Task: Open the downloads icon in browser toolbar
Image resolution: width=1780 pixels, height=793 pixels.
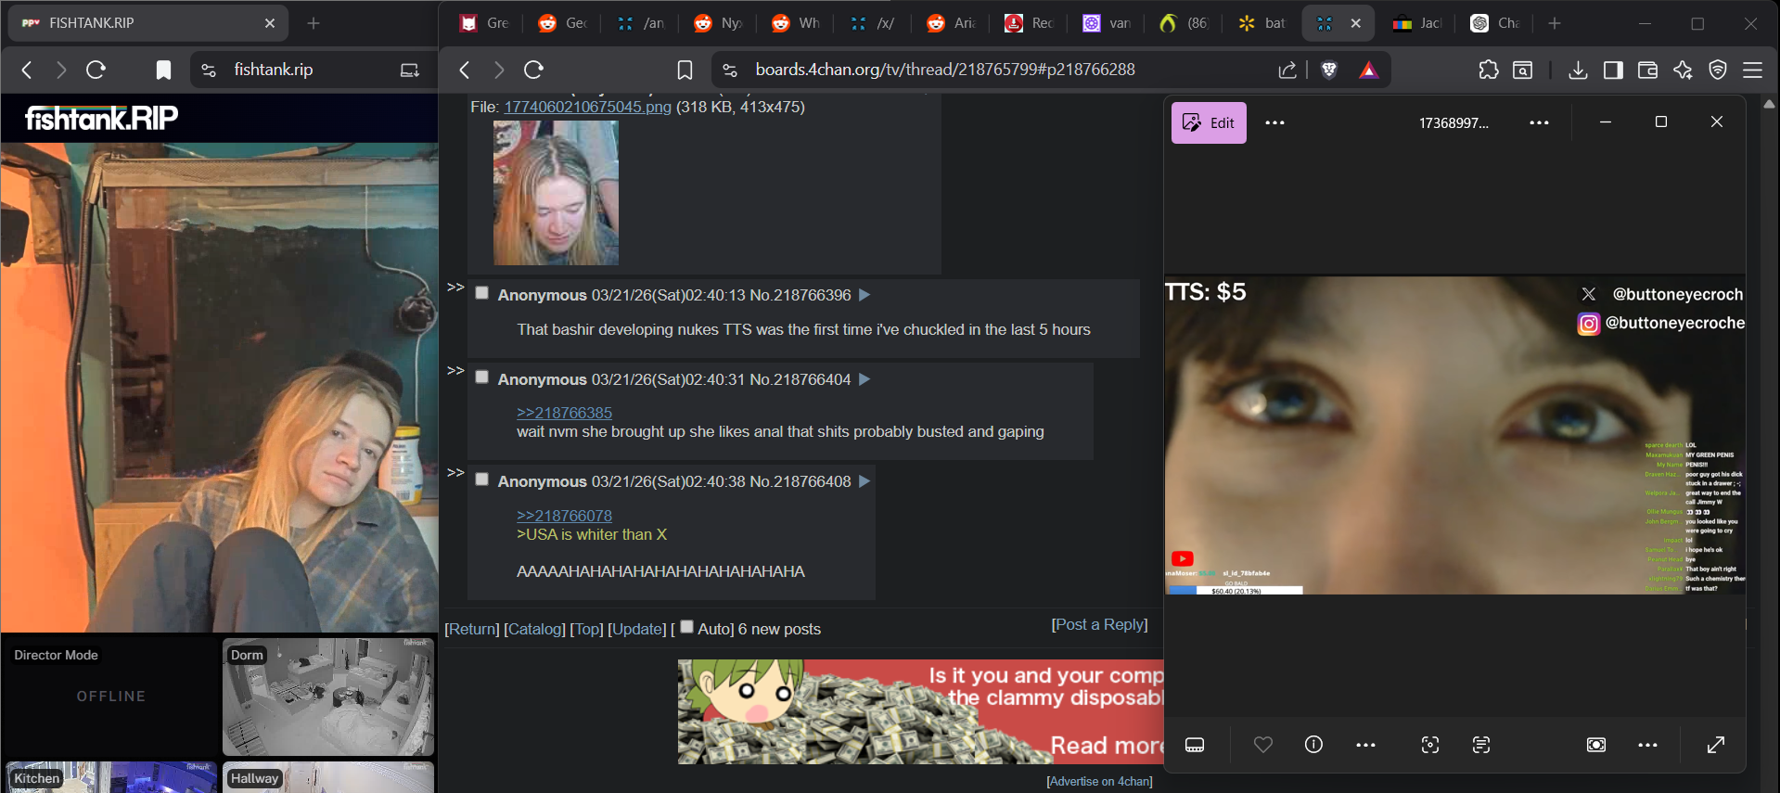Action: 1578,70
